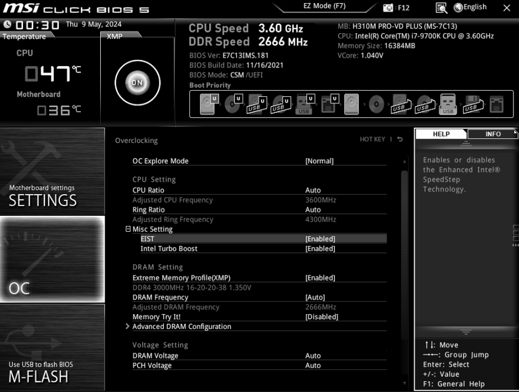Close the BIOS with the X icon
Image resolution: width=519 pixels, height=392 pixels.
(x=507, y=8)
